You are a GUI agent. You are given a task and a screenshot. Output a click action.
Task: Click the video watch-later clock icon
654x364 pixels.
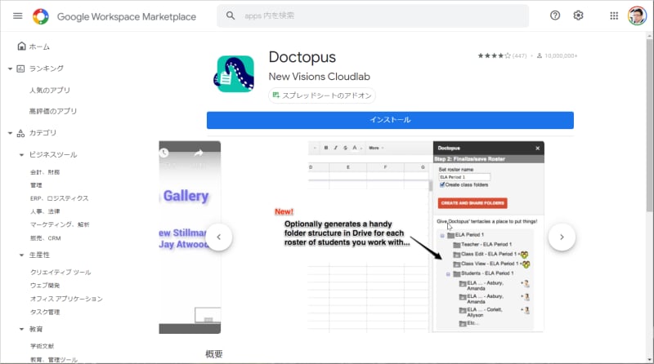coord(164,153)
